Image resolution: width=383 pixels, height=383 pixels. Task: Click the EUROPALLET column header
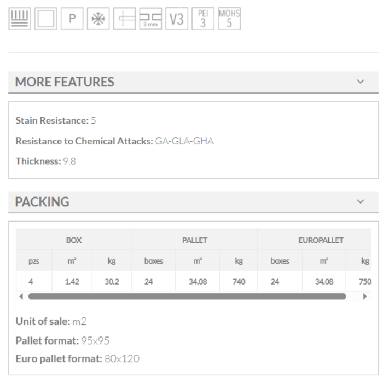[320, 240]
